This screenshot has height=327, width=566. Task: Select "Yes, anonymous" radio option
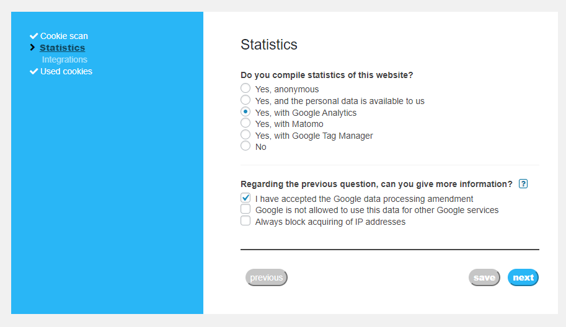point(245,89)
